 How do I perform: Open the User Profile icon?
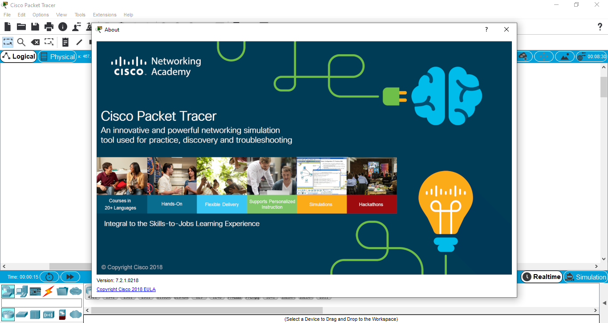coord(77,27)
